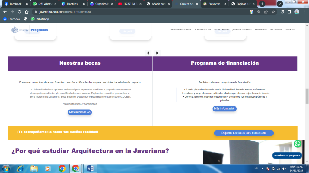Click the browser reload page icon
The height and width of the screenshot is (173, 309).
coord(20,12)
